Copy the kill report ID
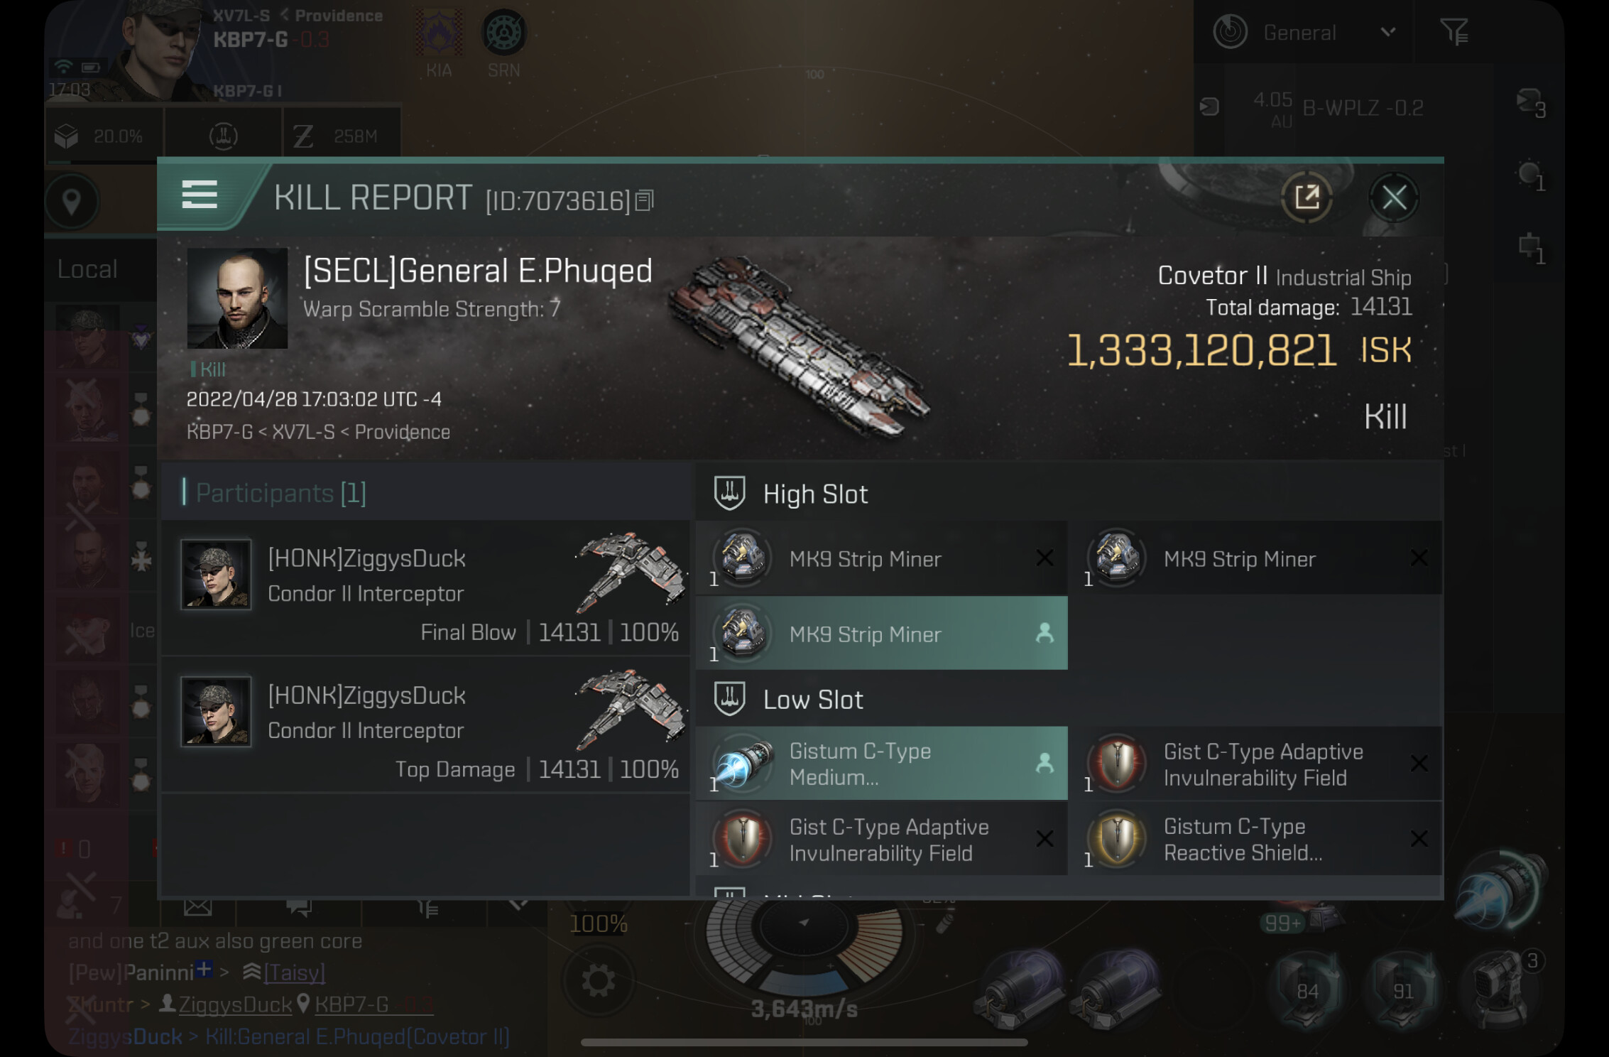 645,201
